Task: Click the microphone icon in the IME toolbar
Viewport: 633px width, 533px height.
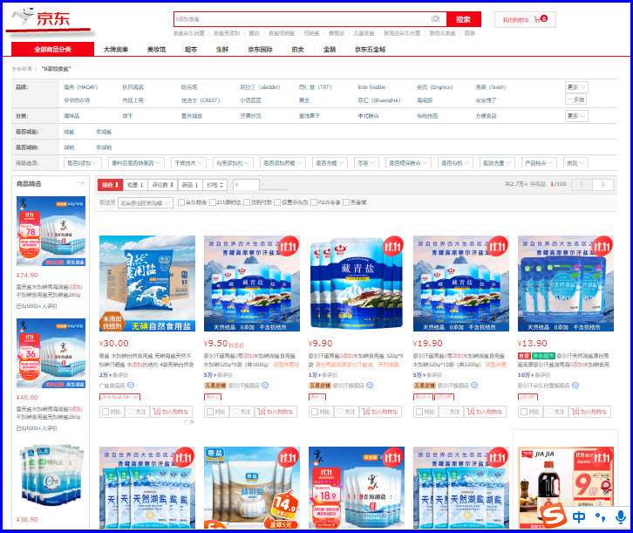Action: [620, 516]
